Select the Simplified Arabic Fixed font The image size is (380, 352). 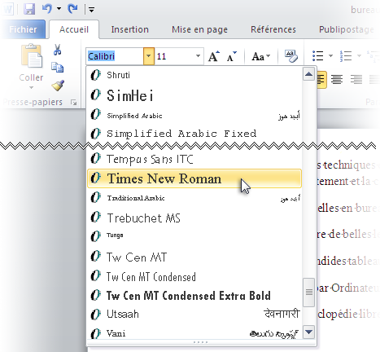194,134
